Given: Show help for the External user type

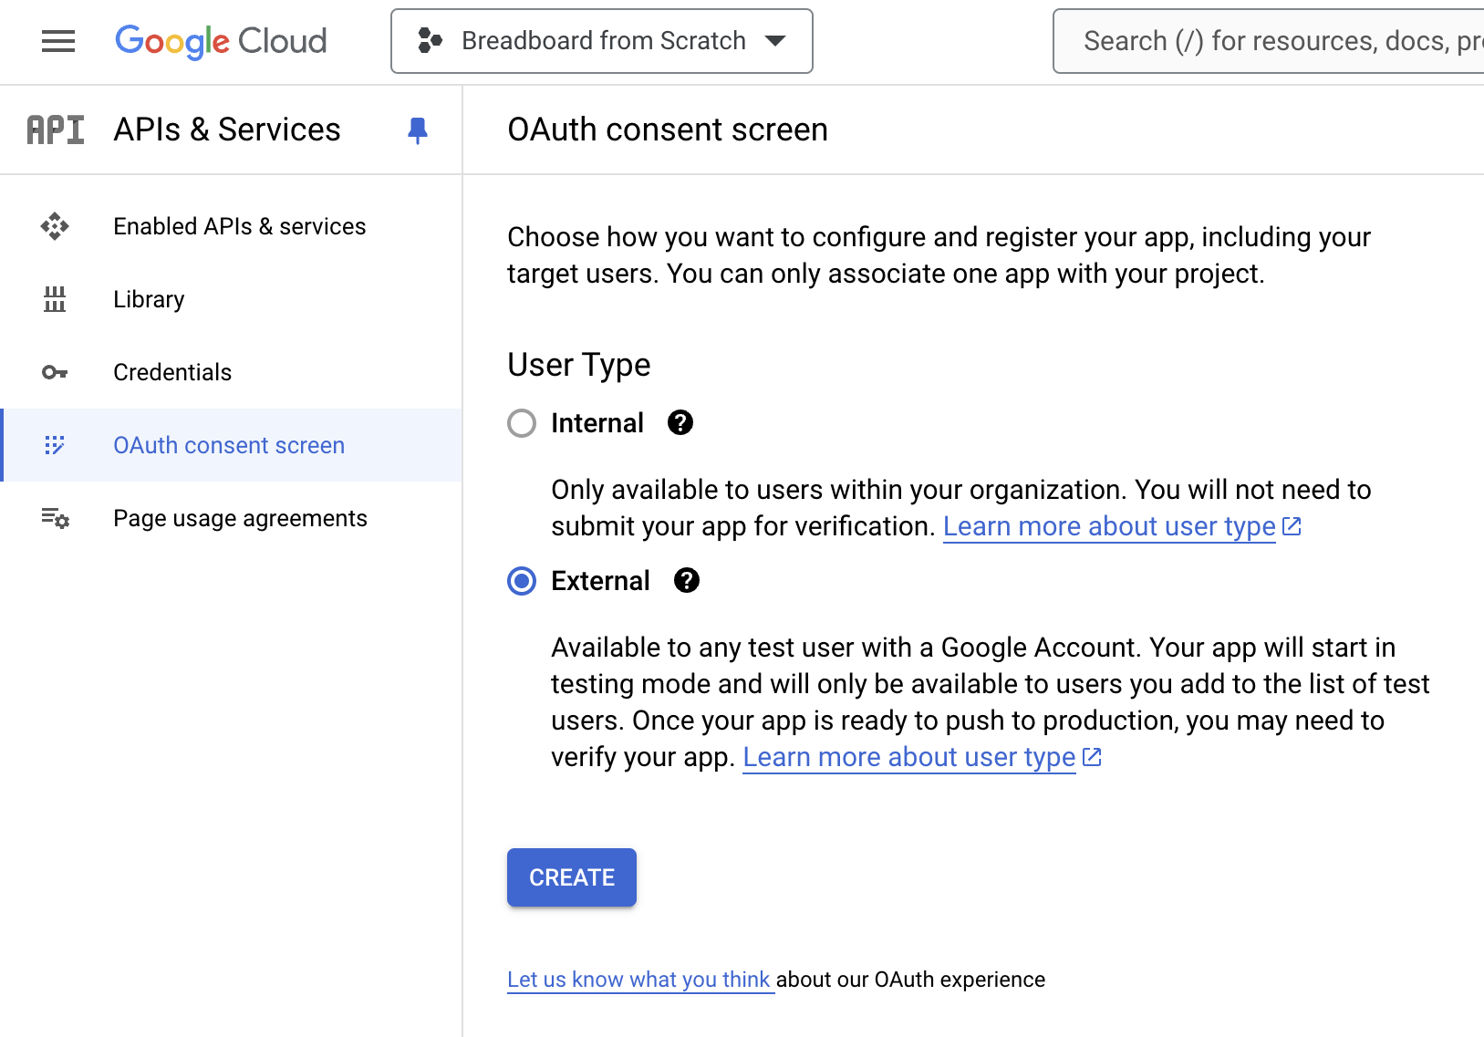Looking at the screenshot, I should pyautogui.click(x=687, y=580).
